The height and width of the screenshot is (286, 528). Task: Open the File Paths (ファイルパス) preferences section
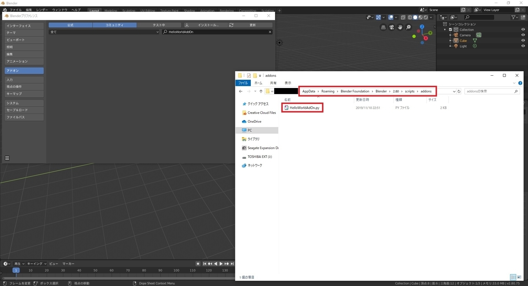click(x=24, y=117)
